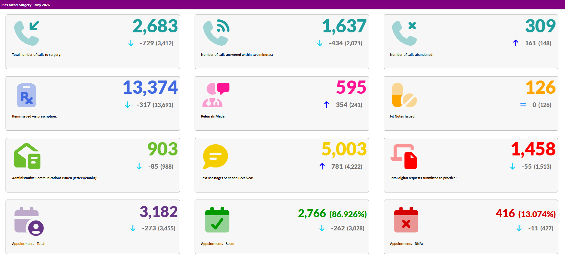Image resolution: width=565 pixels, height=256 pixels.
Task: Click the 'Fit Notes Issued:' label
Action: click(403, 117)
